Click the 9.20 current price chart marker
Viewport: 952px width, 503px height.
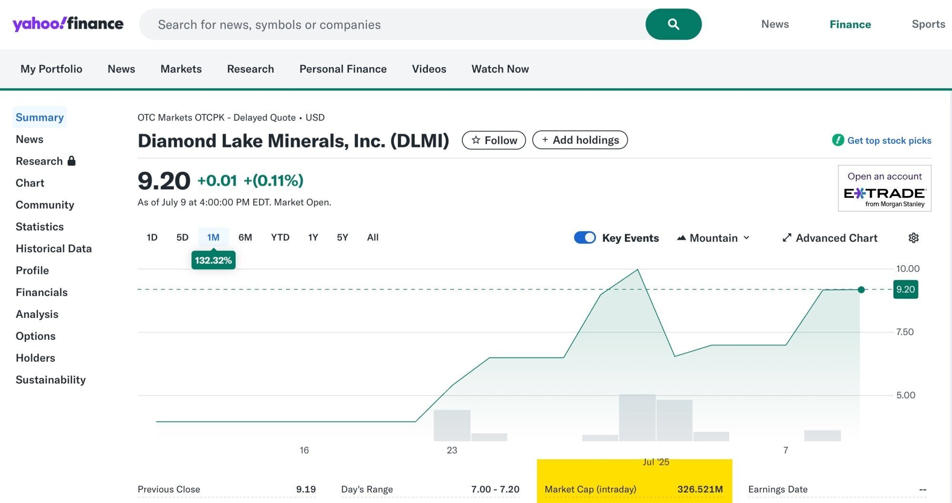[905, 289]
